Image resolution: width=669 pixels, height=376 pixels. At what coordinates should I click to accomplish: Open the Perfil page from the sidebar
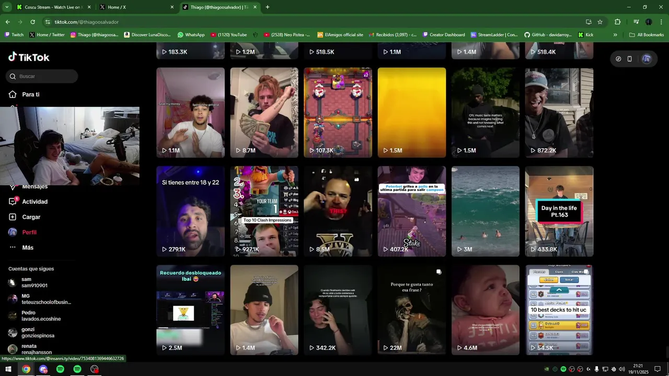[22, 232]
